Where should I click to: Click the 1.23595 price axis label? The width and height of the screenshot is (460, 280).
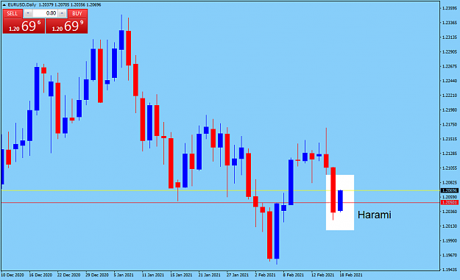point(450,8)
